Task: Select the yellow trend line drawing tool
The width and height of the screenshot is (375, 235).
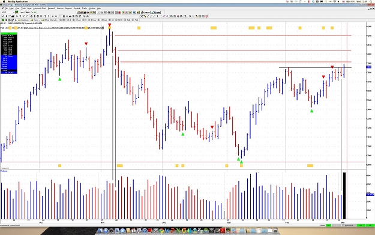Action: tap(145, 16)
